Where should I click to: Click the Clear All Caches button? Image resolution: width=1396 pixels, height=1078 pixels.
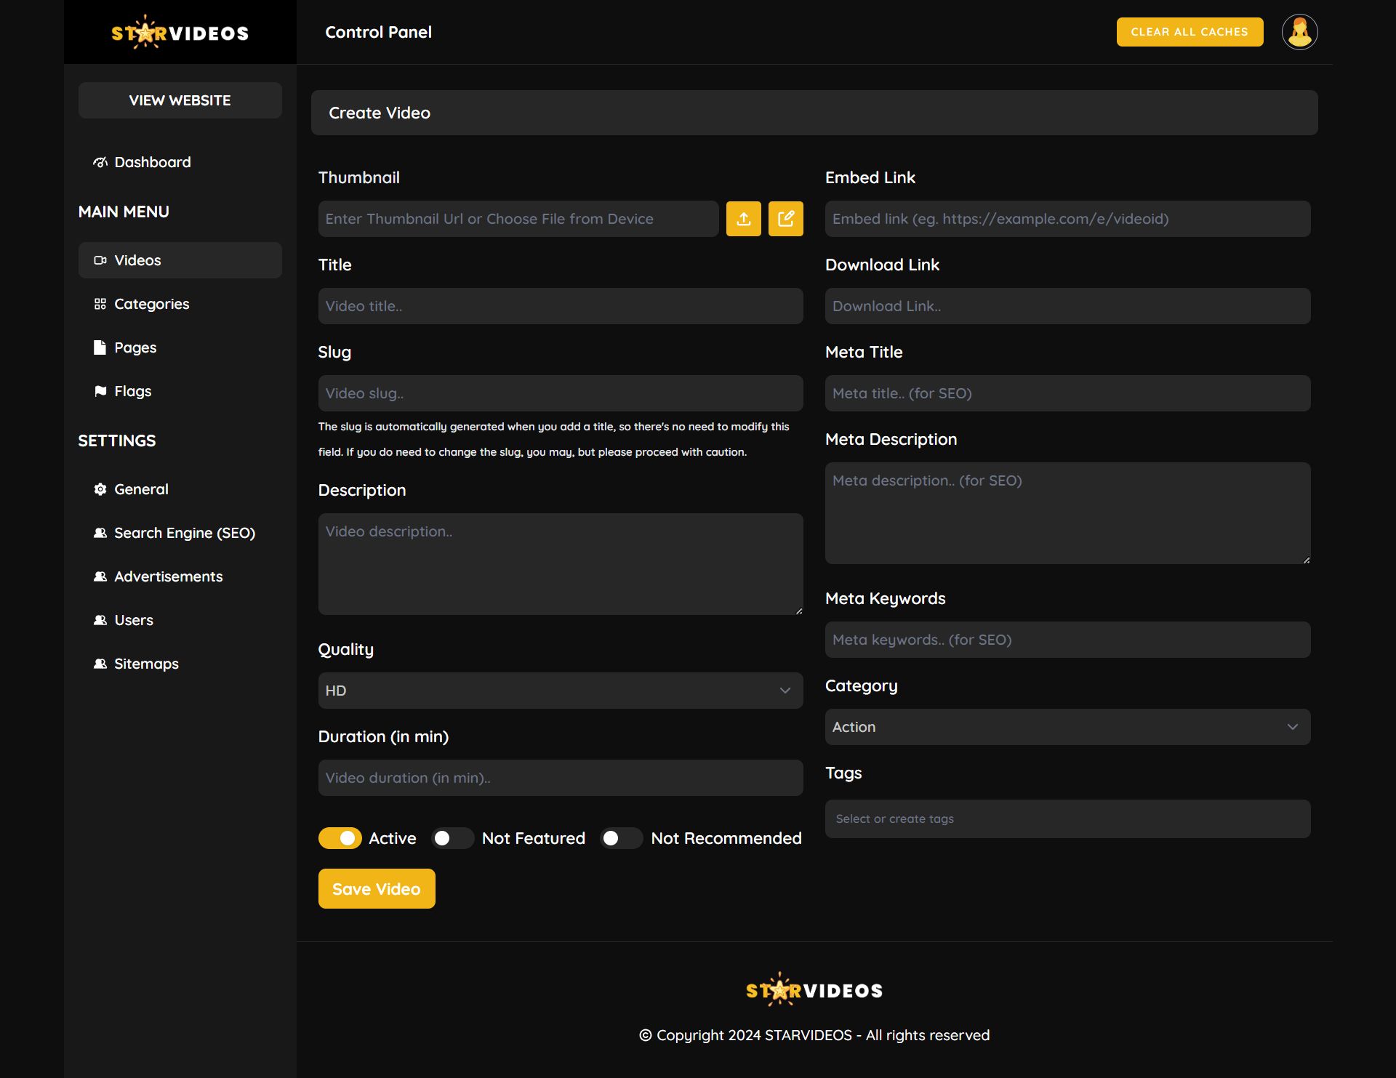(x=1189, y=32)
